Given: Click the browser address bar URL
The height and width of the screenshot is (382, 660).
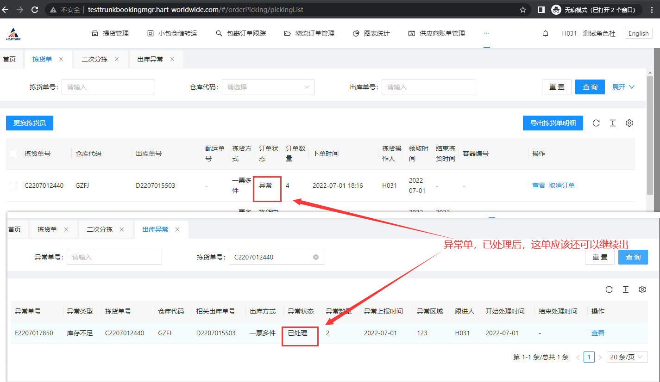Looking at the screenshot, I should click(196, 9).
